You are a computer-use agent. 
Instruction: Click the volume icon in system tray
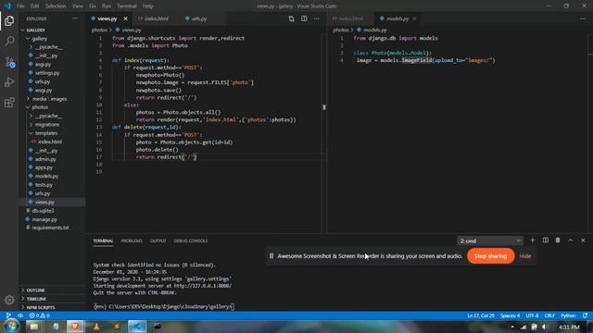[x=545, y=327]
